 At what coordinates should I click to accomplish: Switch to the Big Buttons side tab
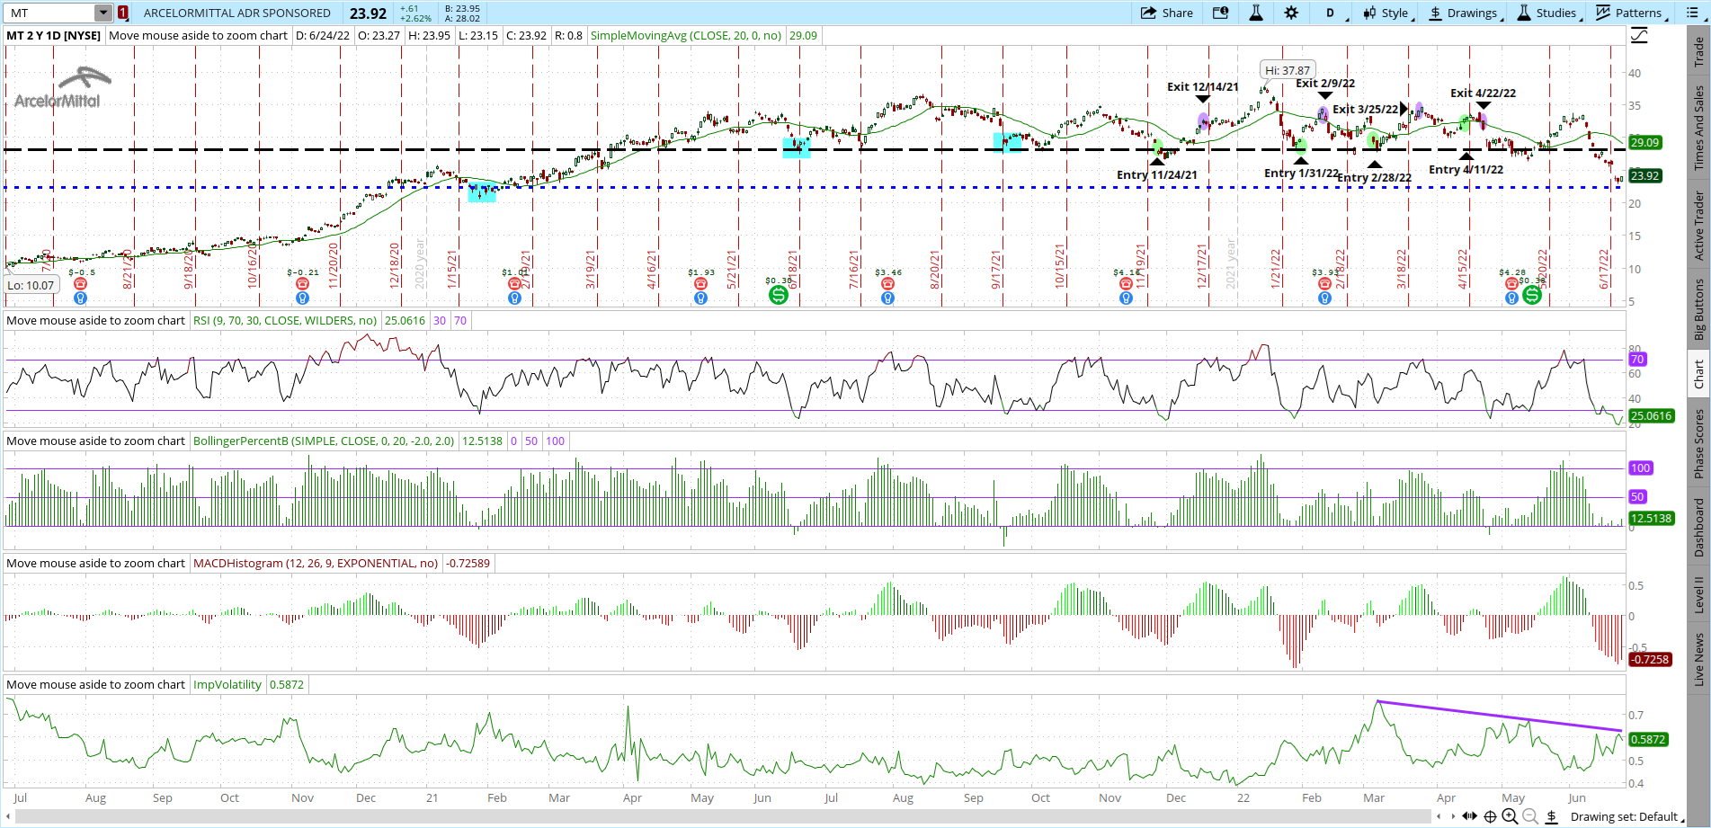tap(1698, 308)
